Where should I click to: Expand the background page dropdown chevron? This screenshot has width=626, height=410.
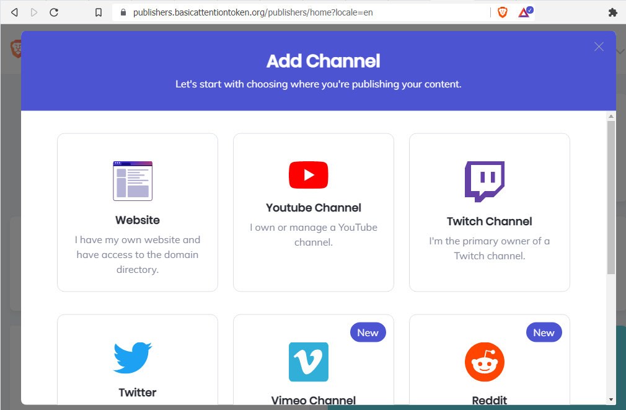620,51
